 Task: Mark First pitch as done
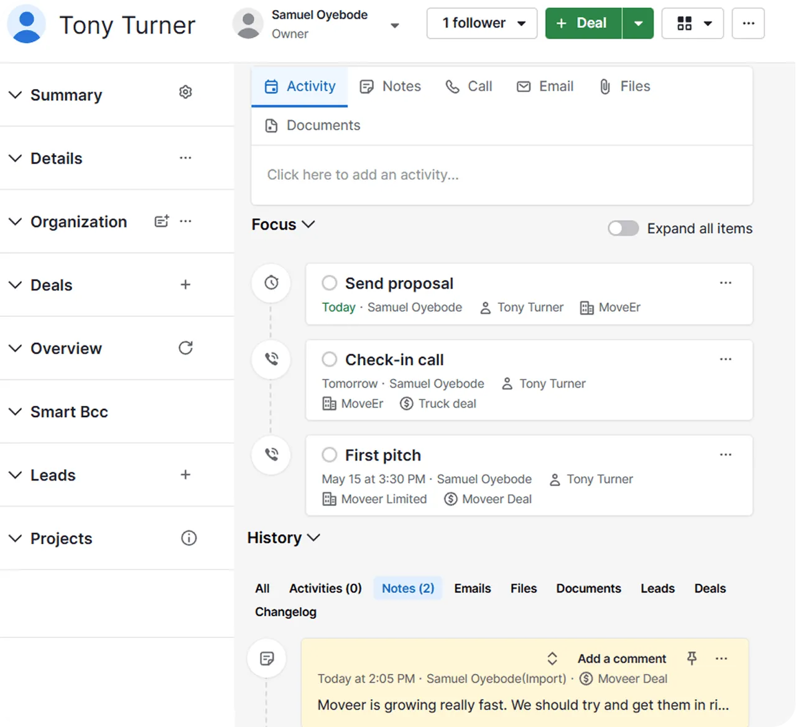[x=330, y=455]
